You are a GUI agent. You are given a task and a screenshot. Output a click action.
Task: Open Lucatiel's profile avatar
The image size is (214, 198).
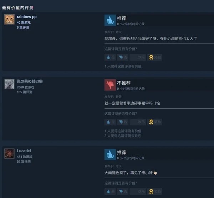[9, 154]
